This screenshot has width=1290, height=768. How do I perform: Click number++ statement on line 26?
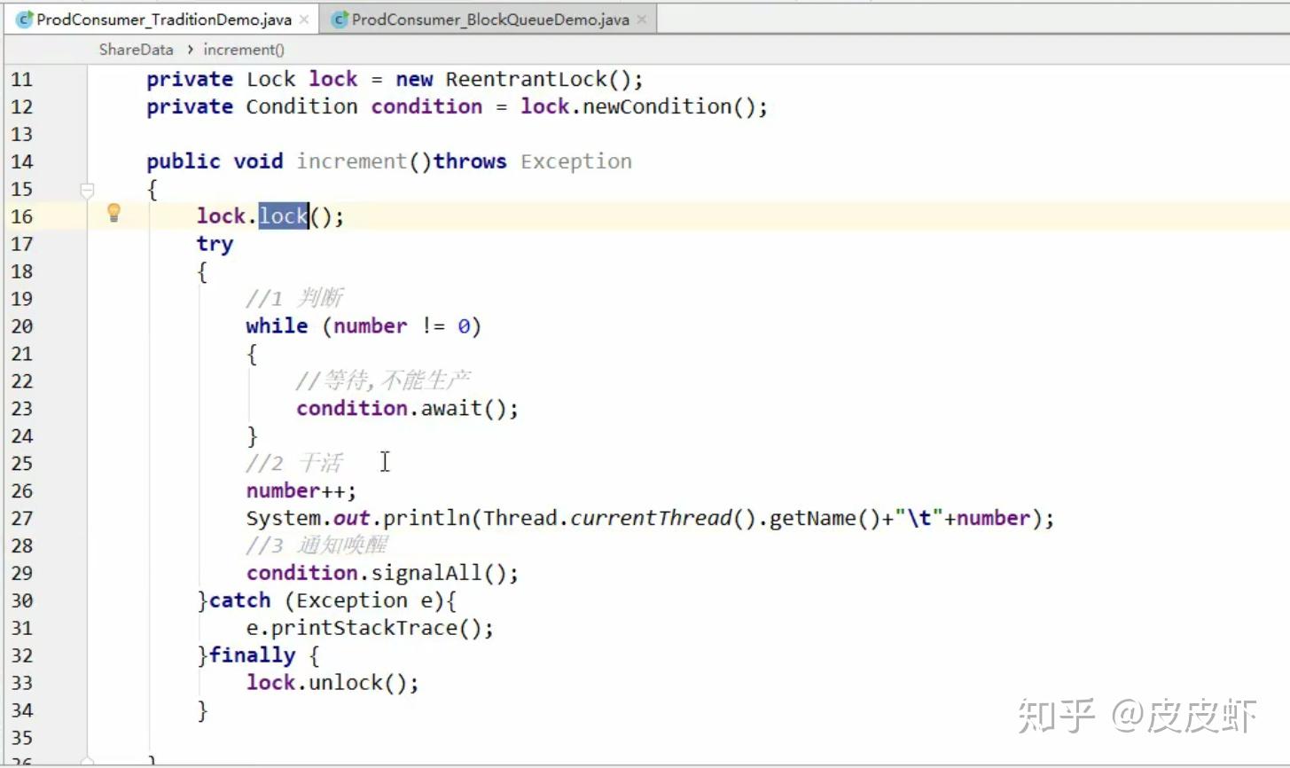[301, 491]
